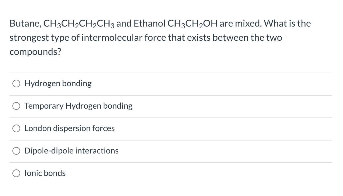The height and width of the screenshot is (196, 343).
Task: Click the Dipole-dipole interactions answer text
Action: coord(71,151)
